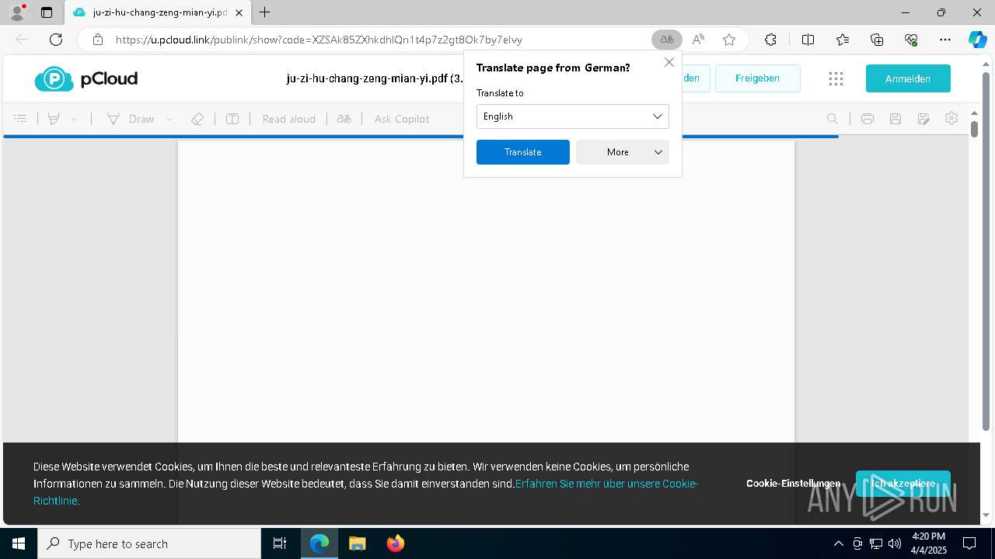Choose the Draw tool

[x=130, y=119]
